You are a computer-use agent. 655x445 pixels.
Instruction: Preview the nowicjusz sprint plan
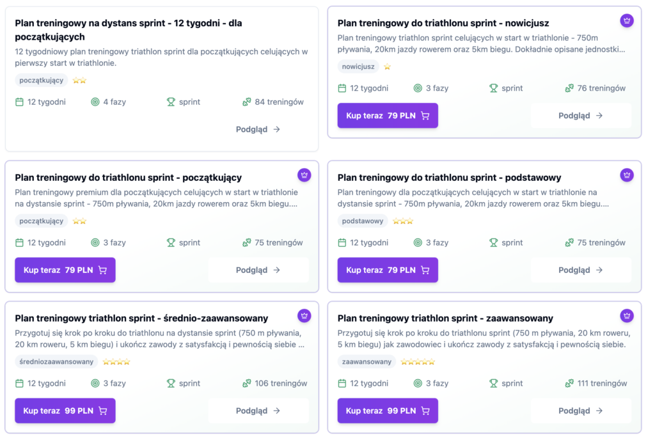pos(581,116)
